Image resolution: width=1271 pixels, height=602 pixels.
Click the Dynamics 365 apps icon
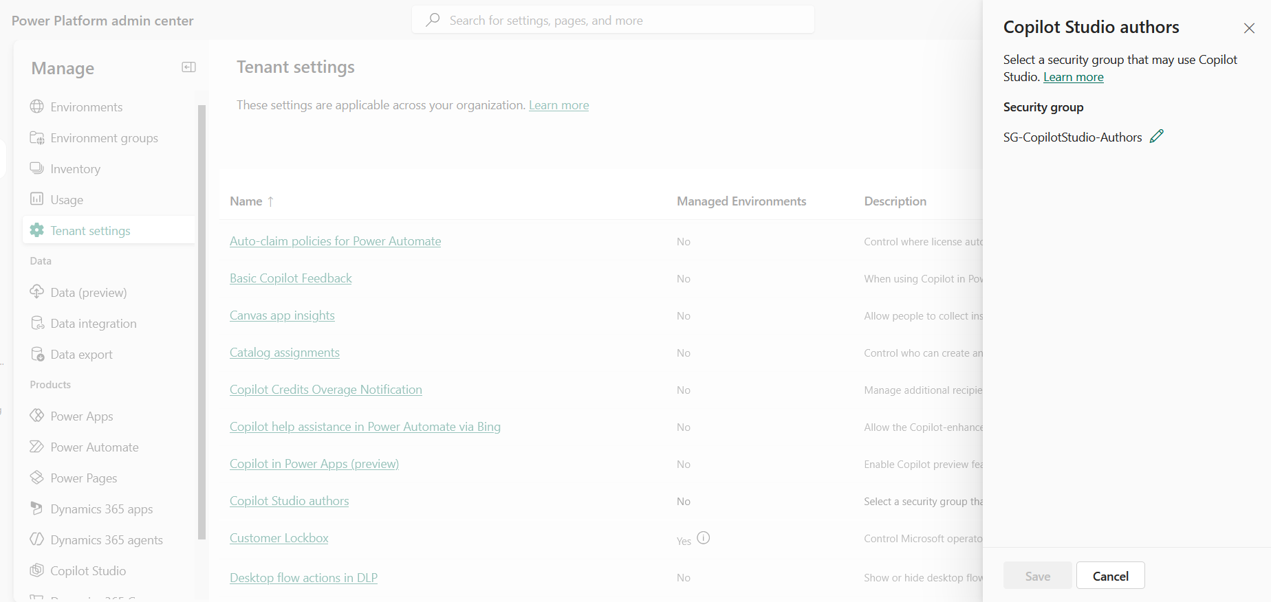pos(37,509)
